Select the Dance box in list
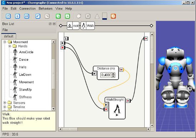 click(x=21, y=60)
